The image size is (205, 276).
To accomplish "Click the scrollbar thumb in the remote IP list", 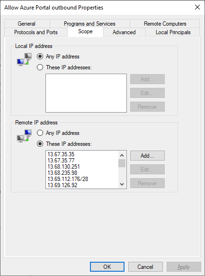I will tap(122, 163).
